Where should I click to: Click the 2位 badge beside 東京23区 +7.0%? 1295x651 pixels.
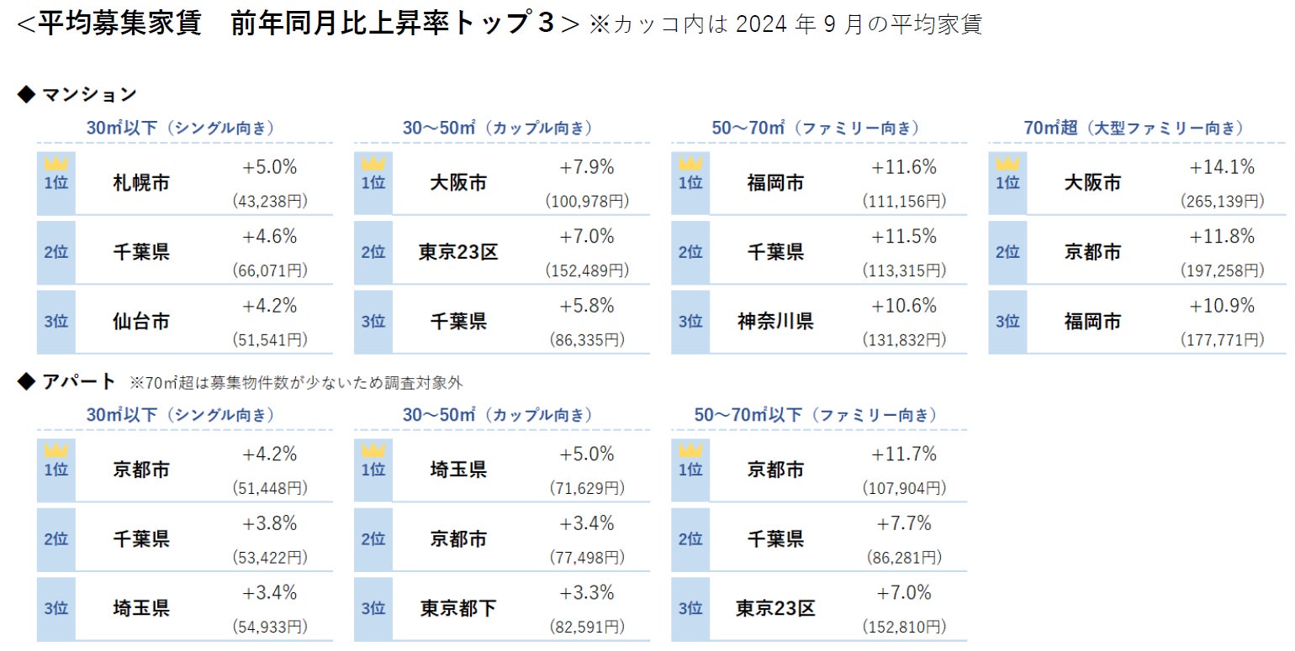(373, 252)
